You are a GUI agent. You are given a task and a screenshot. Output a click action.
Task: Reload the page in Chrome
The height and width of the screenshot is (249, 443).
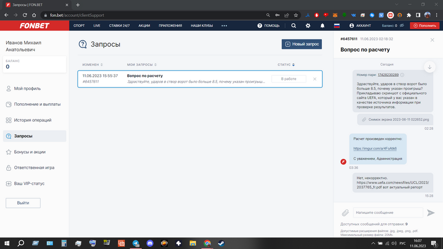(25, 15)
